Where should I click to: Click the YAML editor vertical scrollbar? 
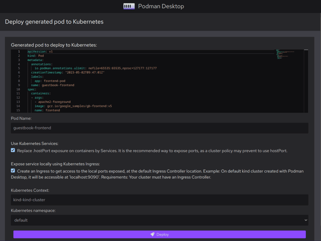coord(306,80)
